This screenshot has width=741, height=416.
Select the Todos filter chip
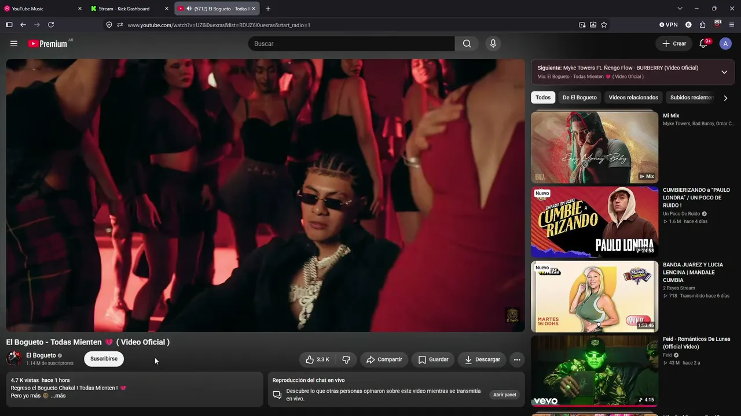click(543, 98)
